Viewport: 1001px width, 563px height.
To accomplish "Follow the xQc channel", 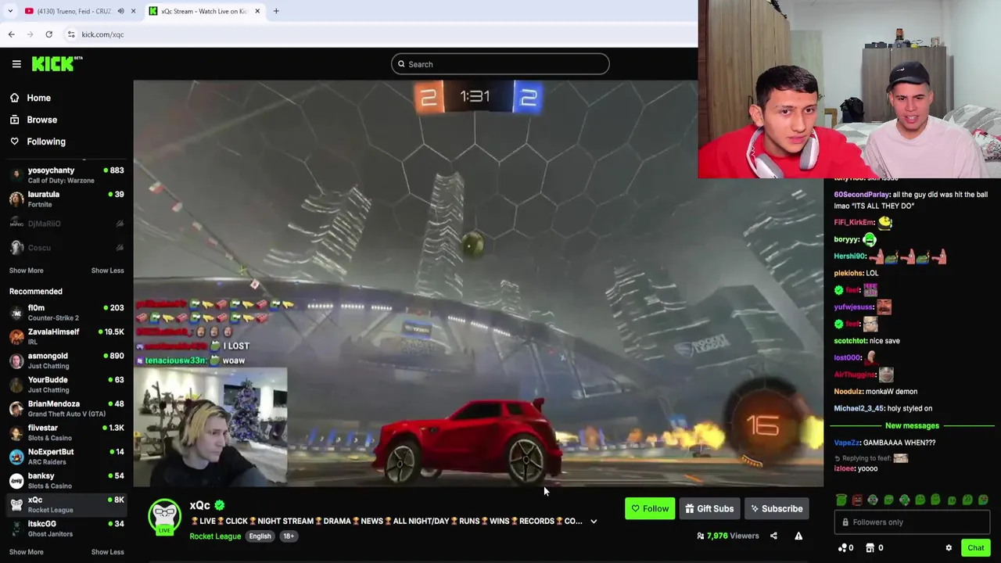I will [x=650, y=508].
